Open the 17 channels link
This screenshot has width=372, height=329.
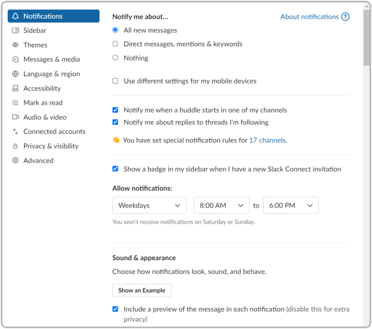pos(267,140)
